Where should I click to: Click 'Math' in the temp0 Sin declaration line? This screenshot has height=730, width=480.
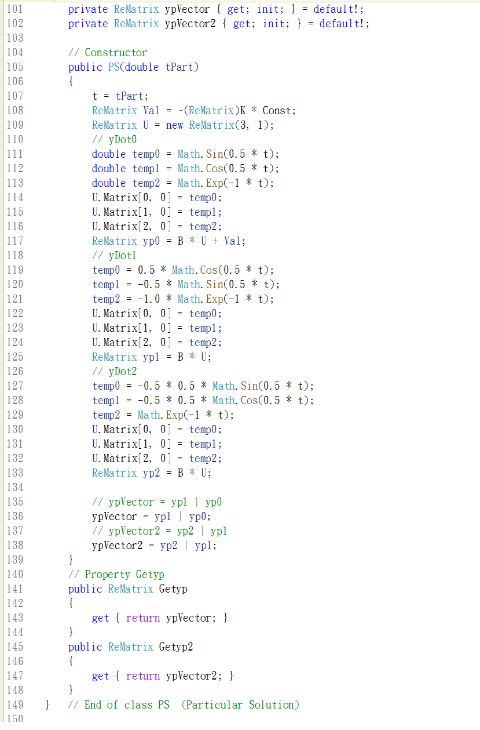pyautogui.click(x=189, y=154)
